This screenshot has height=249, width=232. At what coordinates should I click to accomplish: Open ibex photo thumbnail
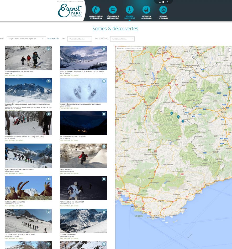click(x=28, y=188)
